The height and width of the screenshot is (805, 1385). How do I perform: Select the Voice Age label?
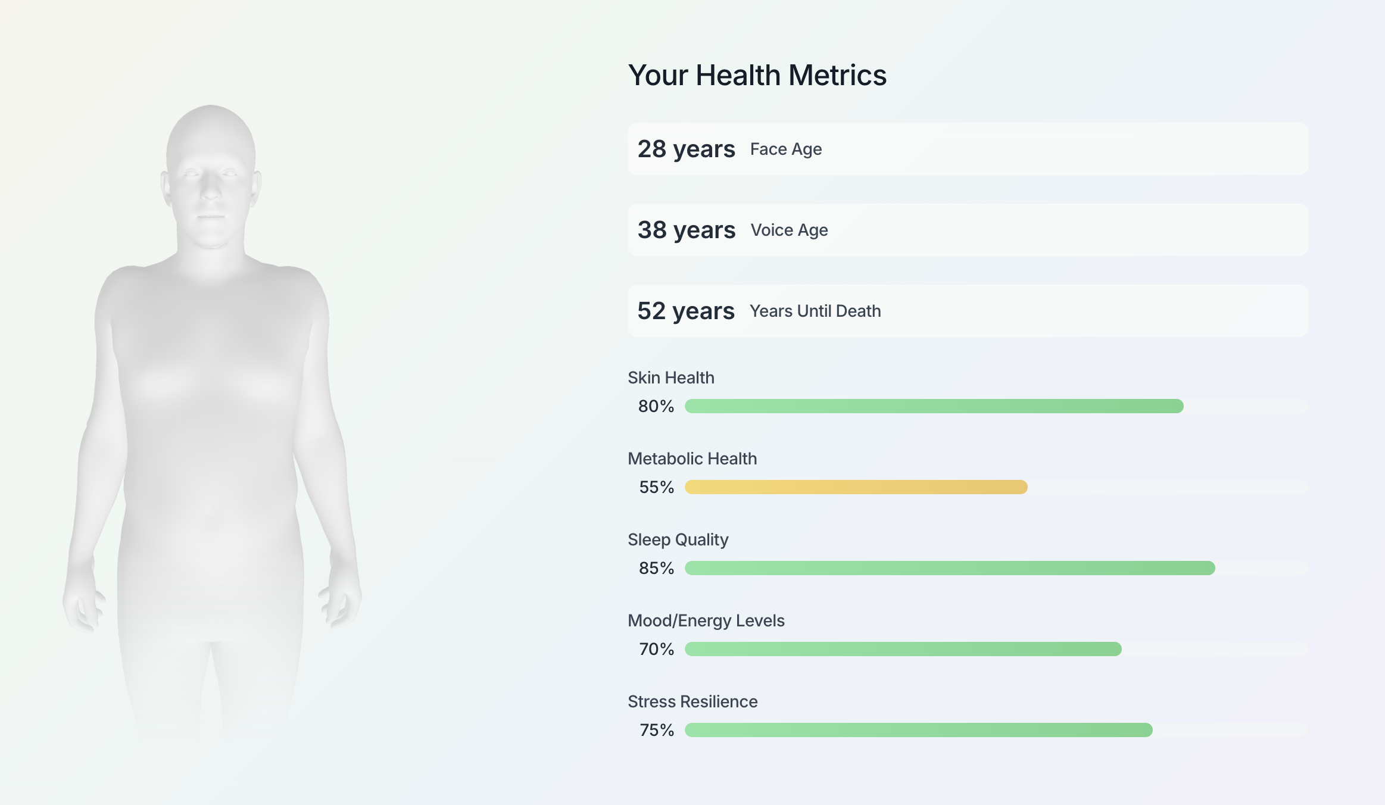coord(789,230)
